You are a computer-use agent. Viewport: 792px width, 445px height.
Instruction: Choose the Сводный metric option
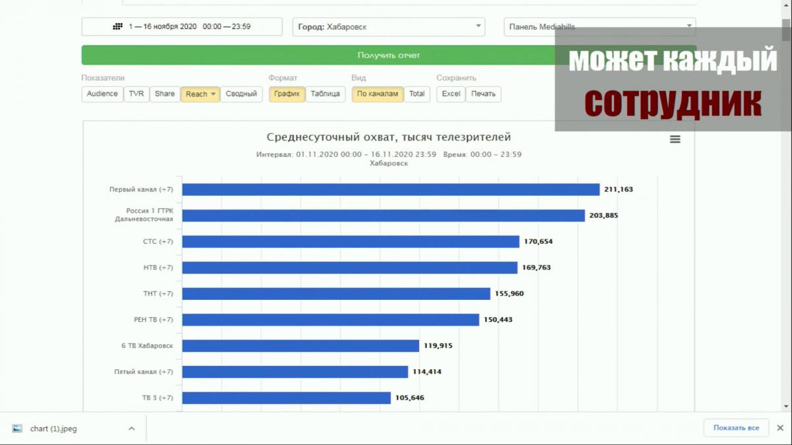pos(241,94)
